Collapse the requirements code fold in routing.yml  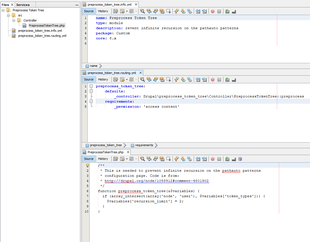click(91, 101)
